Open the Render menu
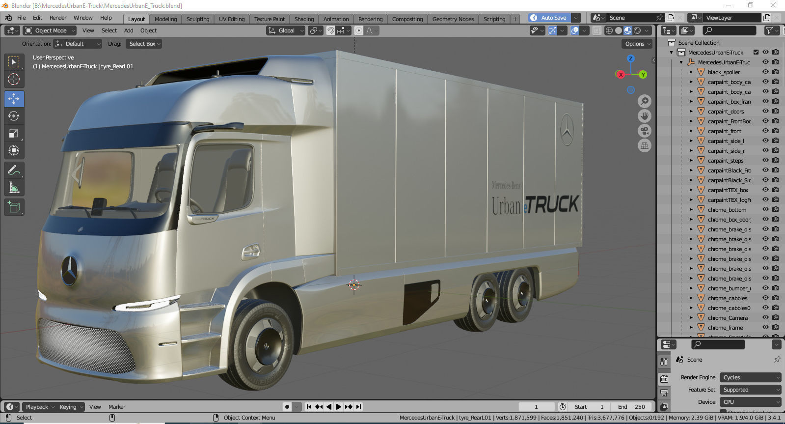785x424 pixels. (58, 18)
